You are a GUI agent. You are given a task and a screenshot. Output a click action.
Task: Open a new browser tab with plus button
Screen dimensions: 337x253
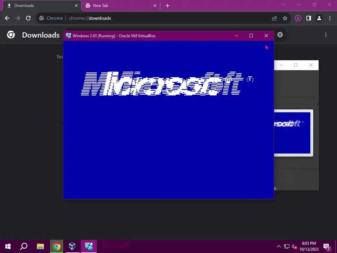(x=168, y=6)
